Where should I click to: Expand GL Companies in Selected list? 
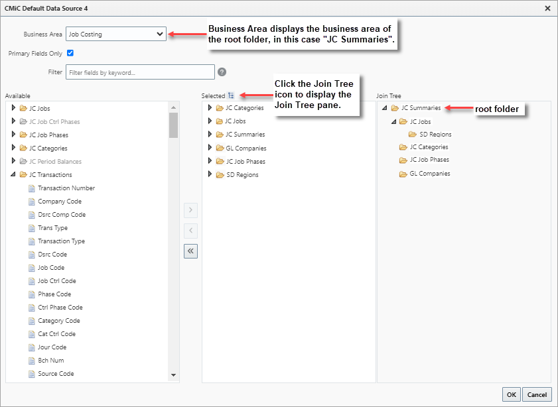coord(210,147)
